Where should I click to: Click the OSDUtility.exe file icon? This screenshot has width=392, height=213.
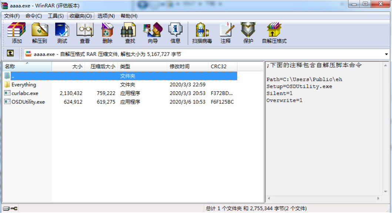point(7,102)
